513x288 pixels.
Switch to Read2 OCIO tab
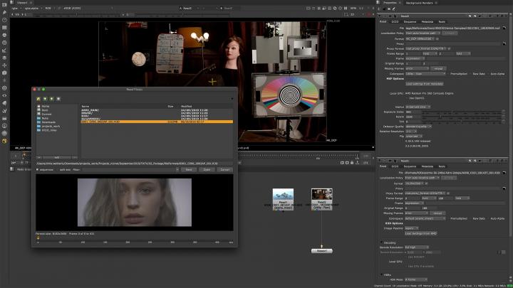[x=395, y=21]
